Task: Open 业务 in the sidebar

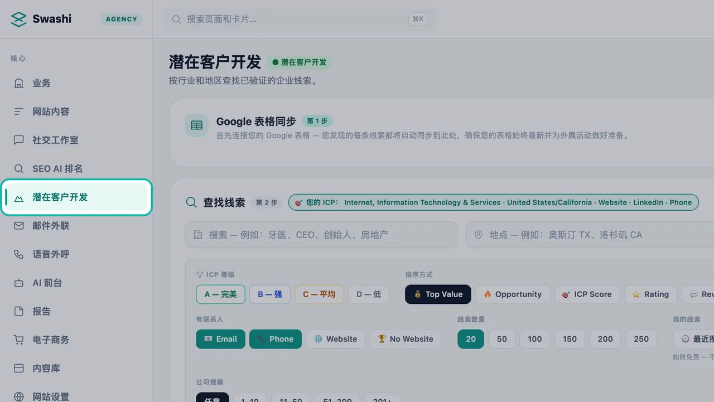Action: pos(76,83)
